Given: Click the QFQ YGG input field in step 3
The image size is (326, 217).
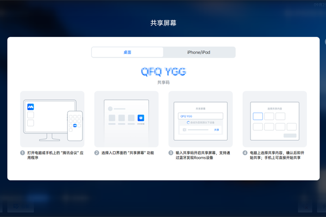Looking at the screenshot, I should (200, 116).
